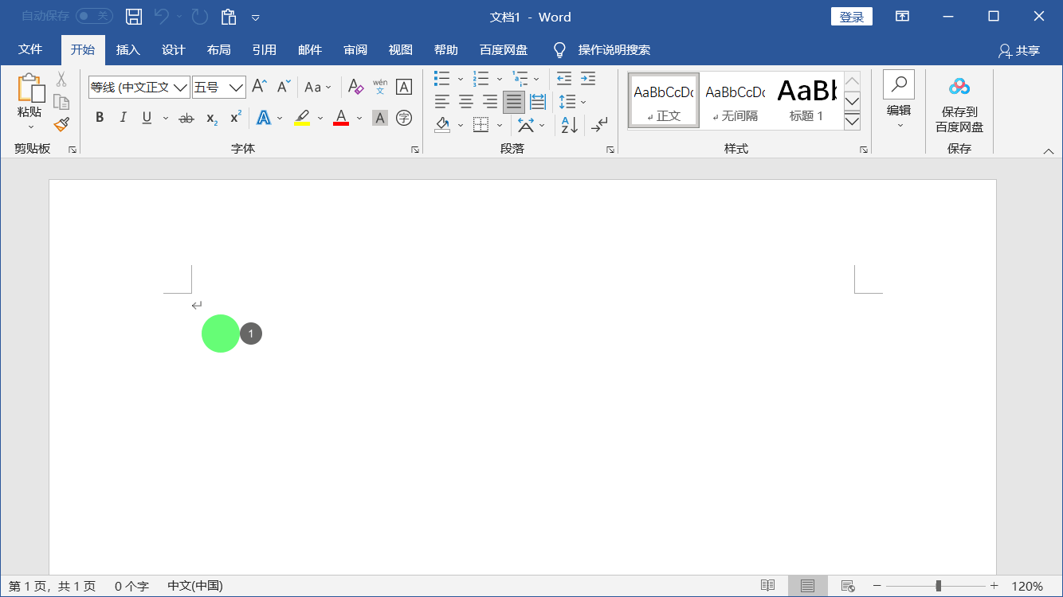The height and width of the screenshot is (597, 1063).
Task: Toggle justify alignment button
Action: [514, 102]
